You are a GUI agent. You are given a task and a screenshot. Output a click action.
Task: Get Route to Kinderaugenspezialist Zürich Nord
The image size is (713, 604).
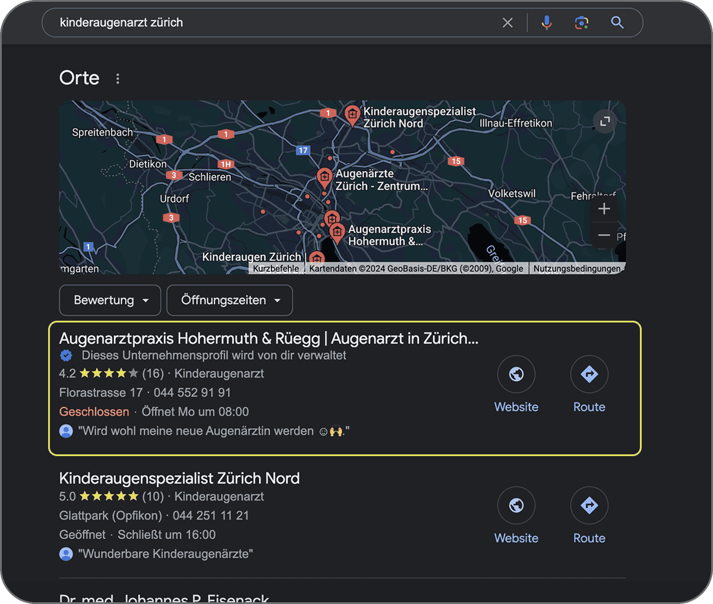coord(589,505)
